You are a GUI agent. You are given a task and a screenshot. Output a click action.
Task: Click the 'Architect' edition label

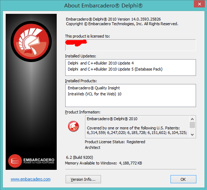click(93, 147)
